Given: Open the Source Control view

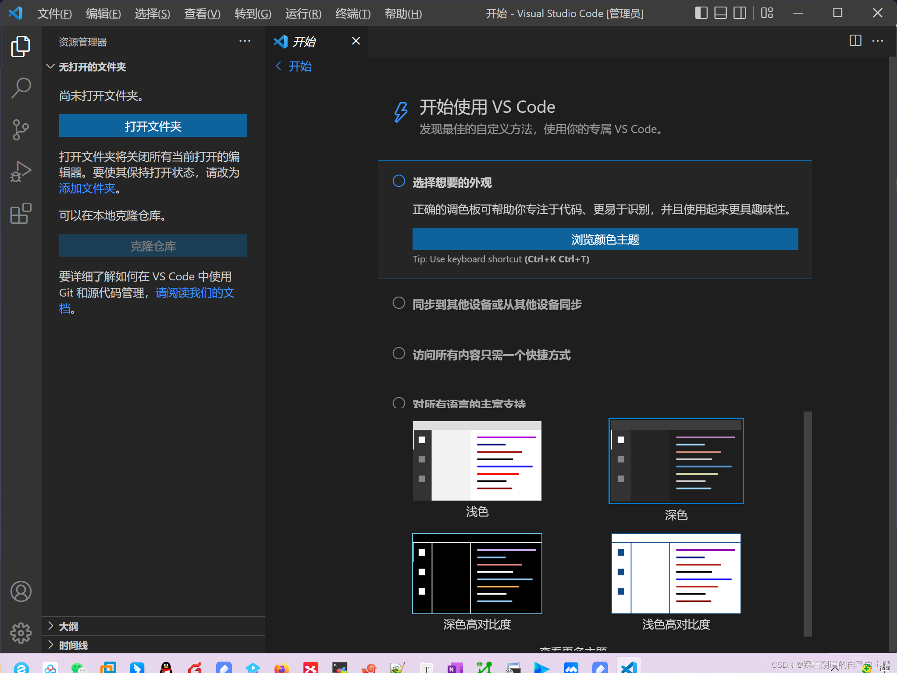Looking at the screenshot, I should click(21, 129).
